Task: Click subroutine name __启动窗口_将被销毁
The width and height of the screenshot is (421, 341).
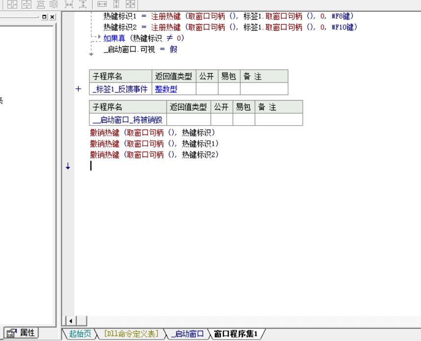Action: 128,120
